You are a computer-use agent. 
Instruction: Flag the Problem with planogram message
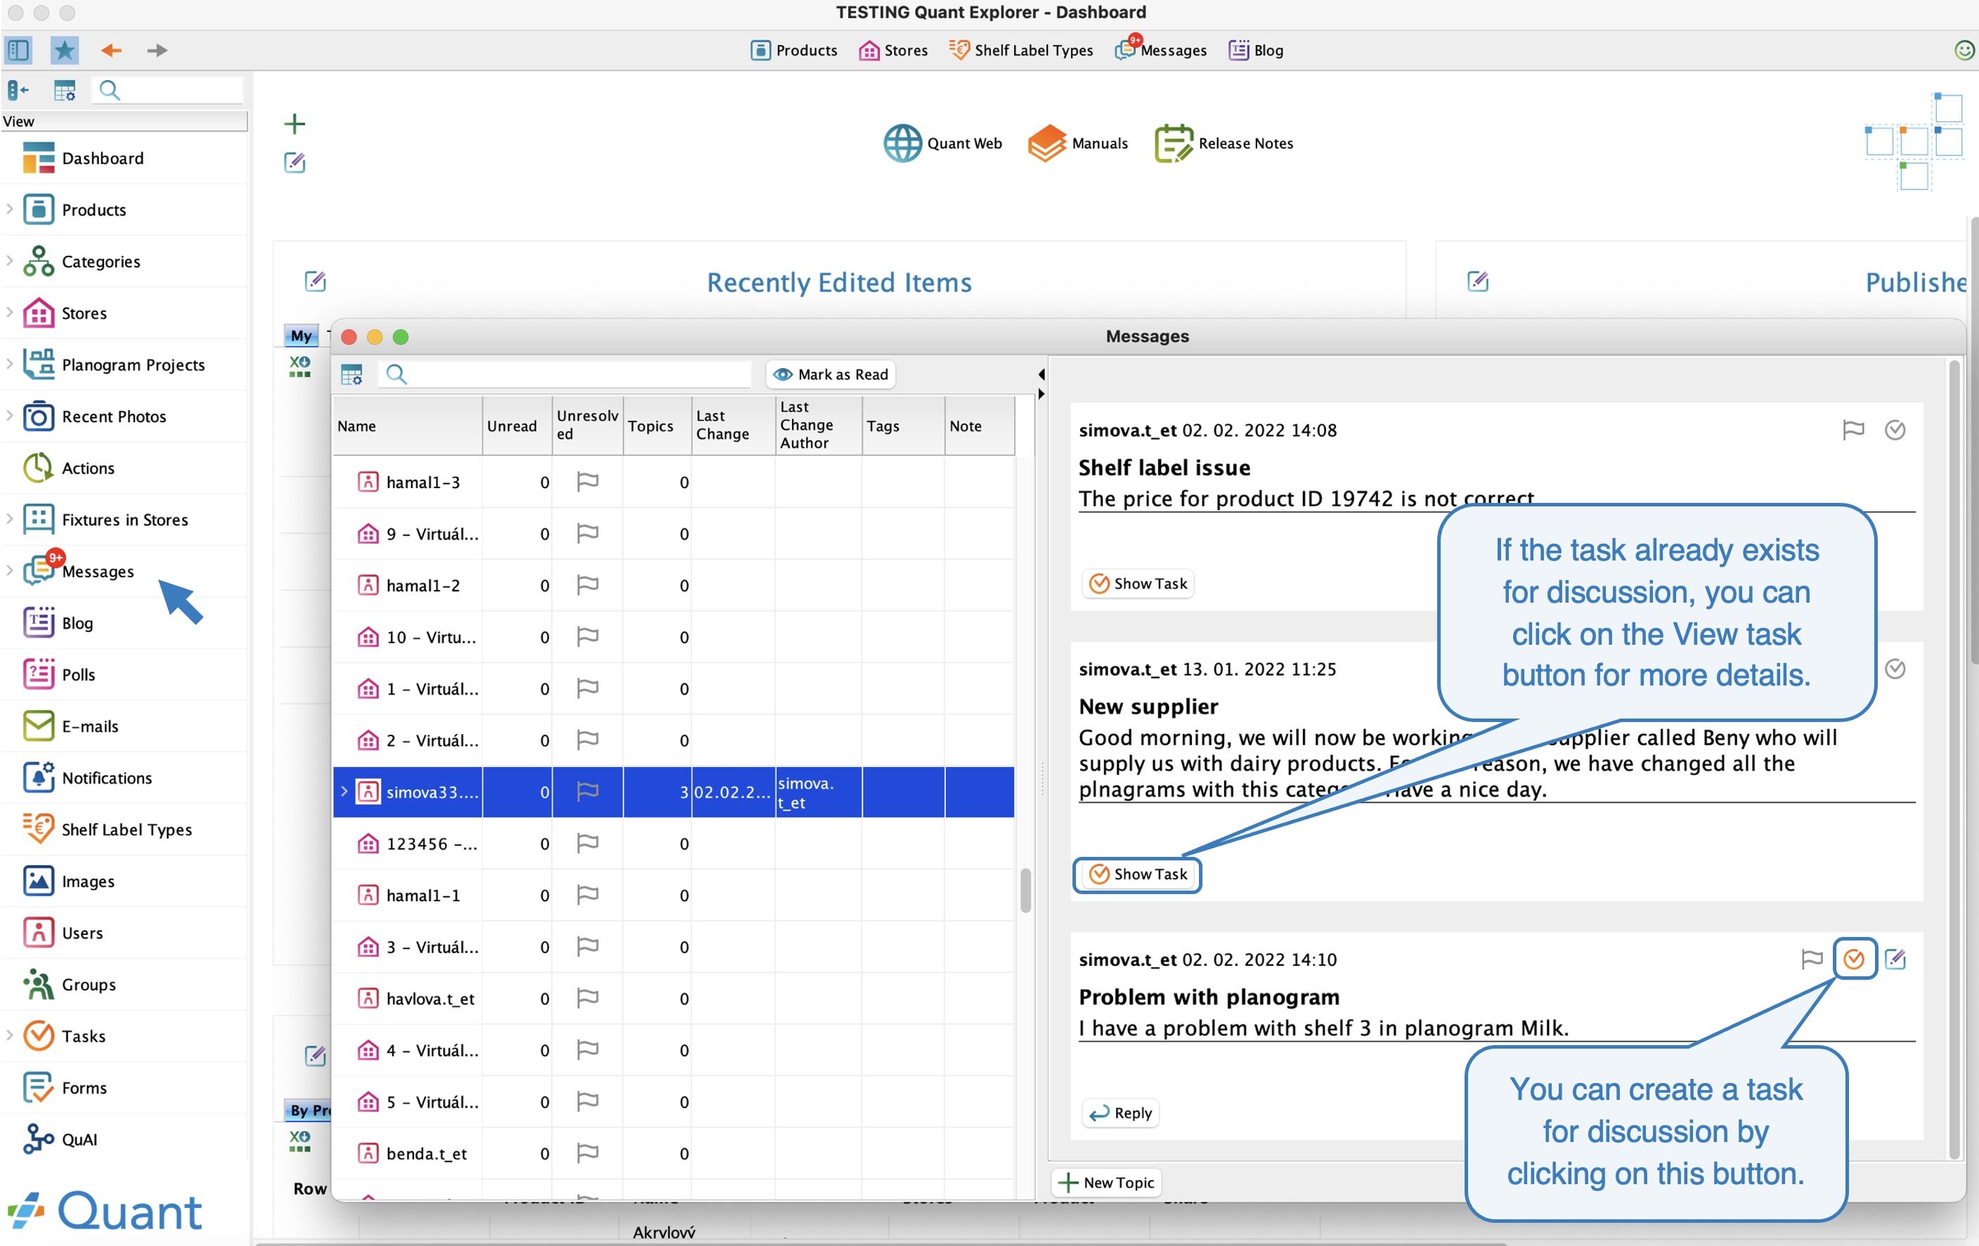(1812, 959)
